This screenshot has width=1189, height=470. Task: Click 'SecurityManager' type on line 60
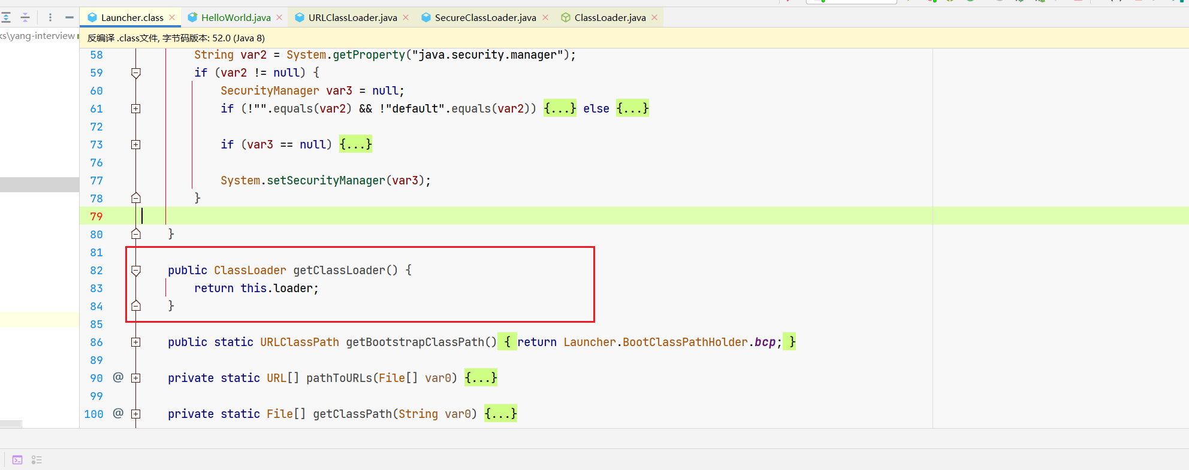pos(270,90)
